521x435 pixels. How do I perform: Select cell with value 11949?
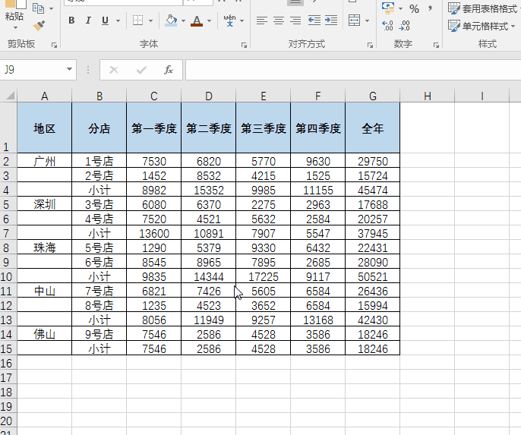click(209, 320)
